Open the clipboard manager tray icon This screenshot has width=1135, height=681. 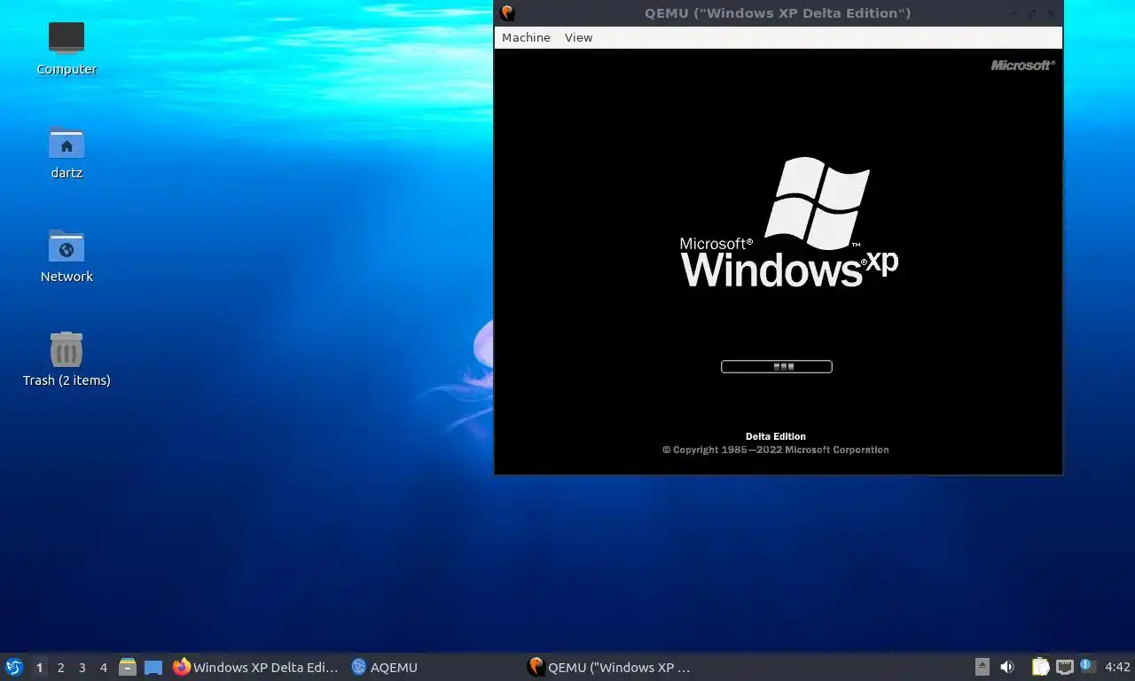point(1041,667)
